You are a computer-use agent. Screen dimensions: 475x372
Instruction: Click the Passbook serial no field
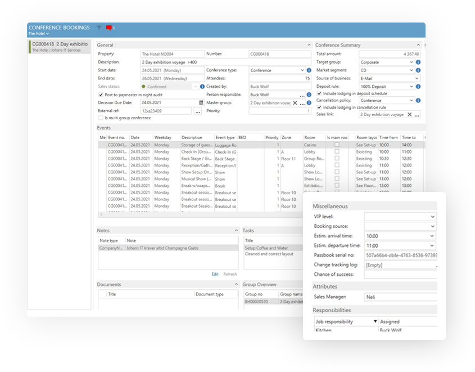click(x=400, y=256)
